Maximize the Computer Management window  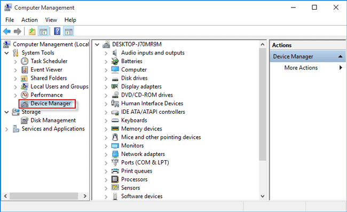pyautogui.click(x=314, y=7)
